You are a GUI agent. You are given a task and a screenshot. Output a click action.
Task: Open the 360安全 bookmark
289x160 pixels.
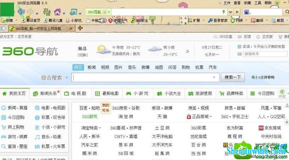[x=139, y=21]
